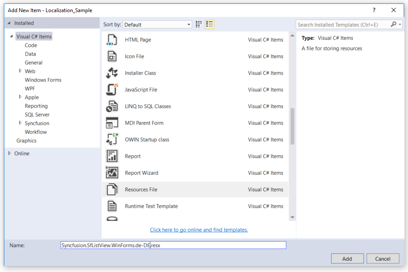Pick the Report template icon
The image size is (408, 272).
(112, 156)
